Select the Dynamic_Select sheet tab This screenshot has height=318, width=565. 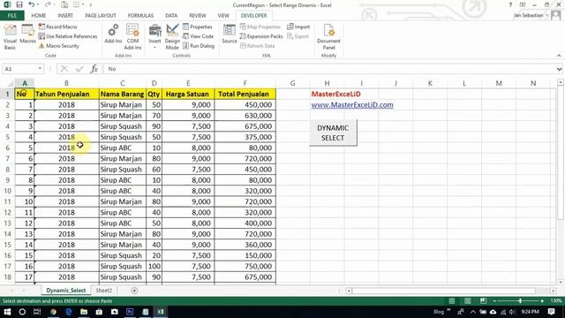click(66, 291)
